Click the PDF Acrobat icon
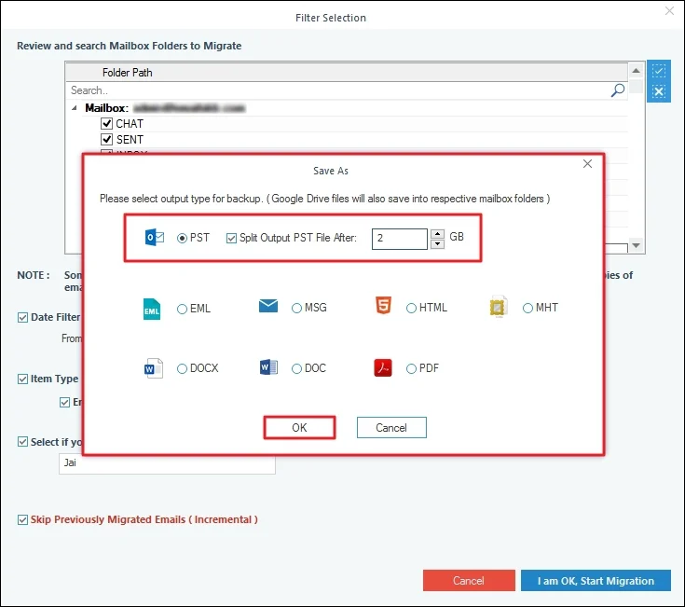This screenshot has width=685, height=607. point(384,368)
